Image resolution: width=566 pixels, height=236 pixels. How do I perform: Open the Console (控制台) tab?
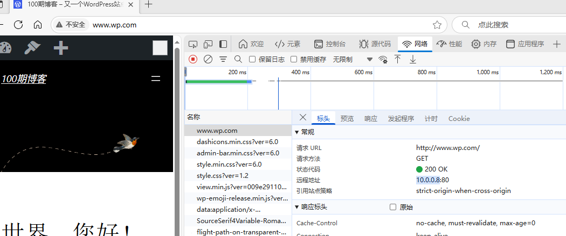coord(330,44)
